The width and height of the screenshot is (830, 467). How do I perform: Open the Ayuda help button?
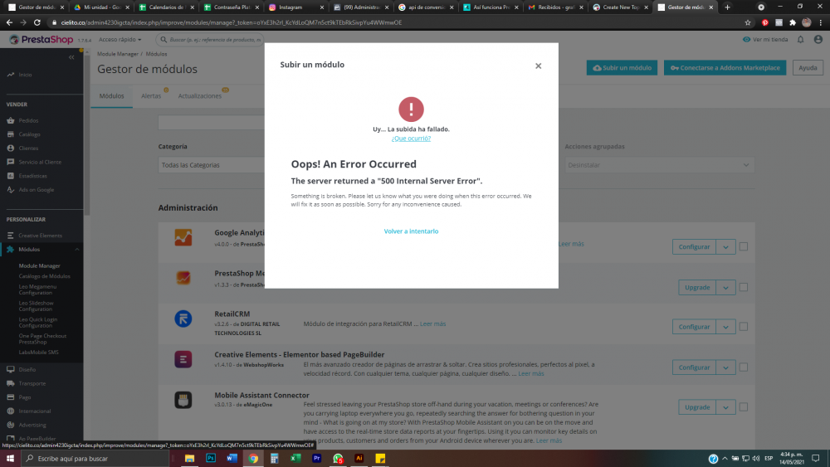pyautogui.click(x=808, y=68)
